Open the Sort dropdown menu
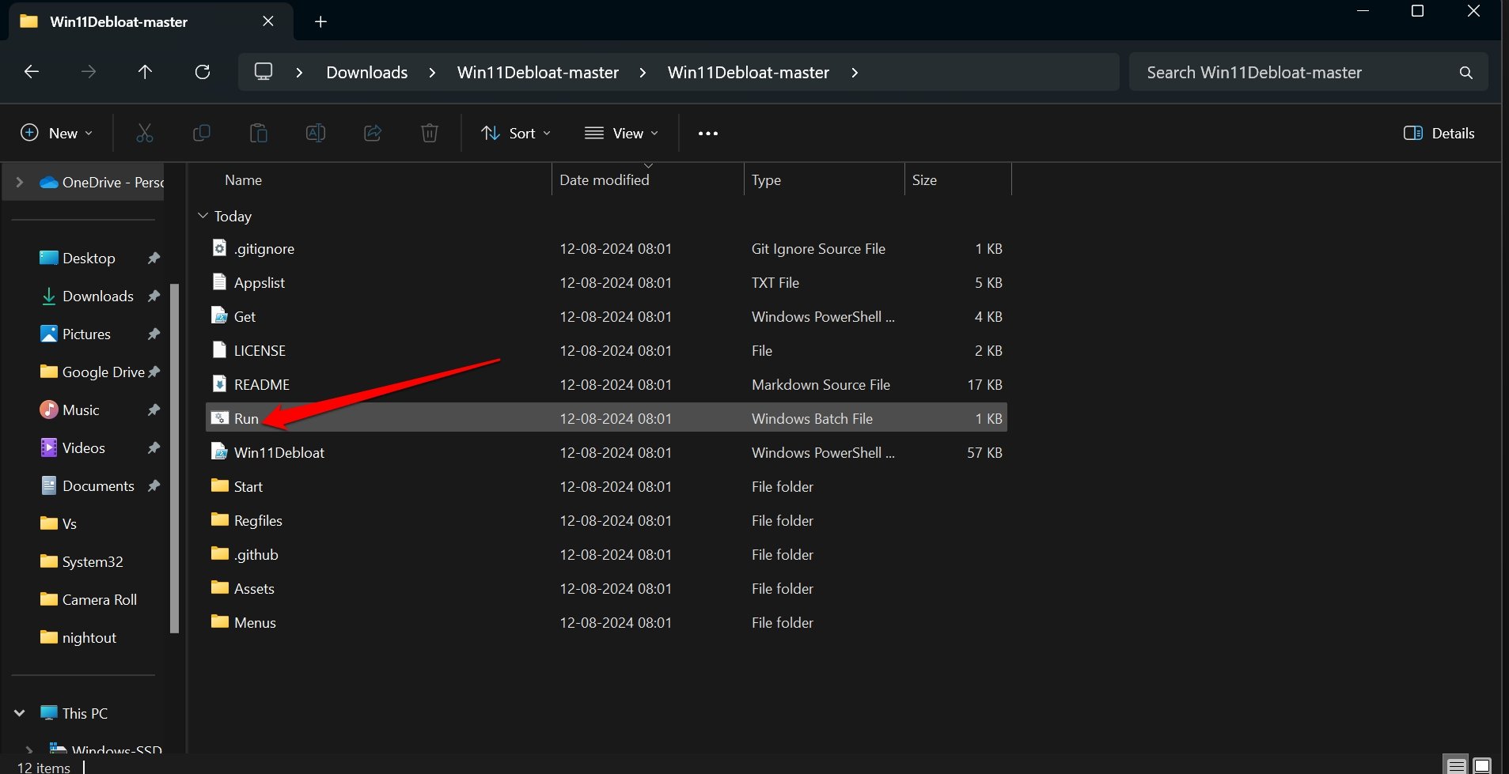 click(516, 133)
